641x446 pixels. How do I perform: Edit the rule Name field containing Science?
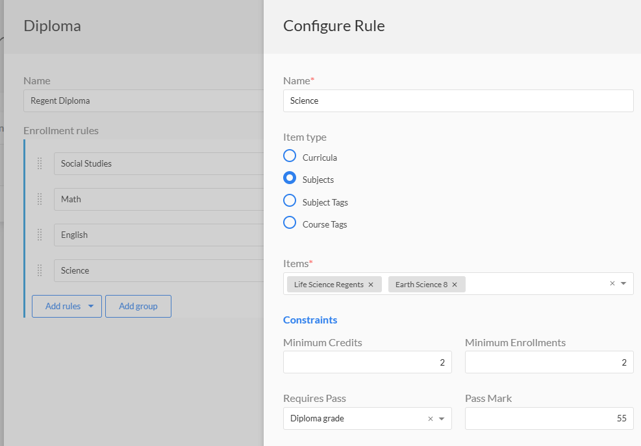coord(459,100)
